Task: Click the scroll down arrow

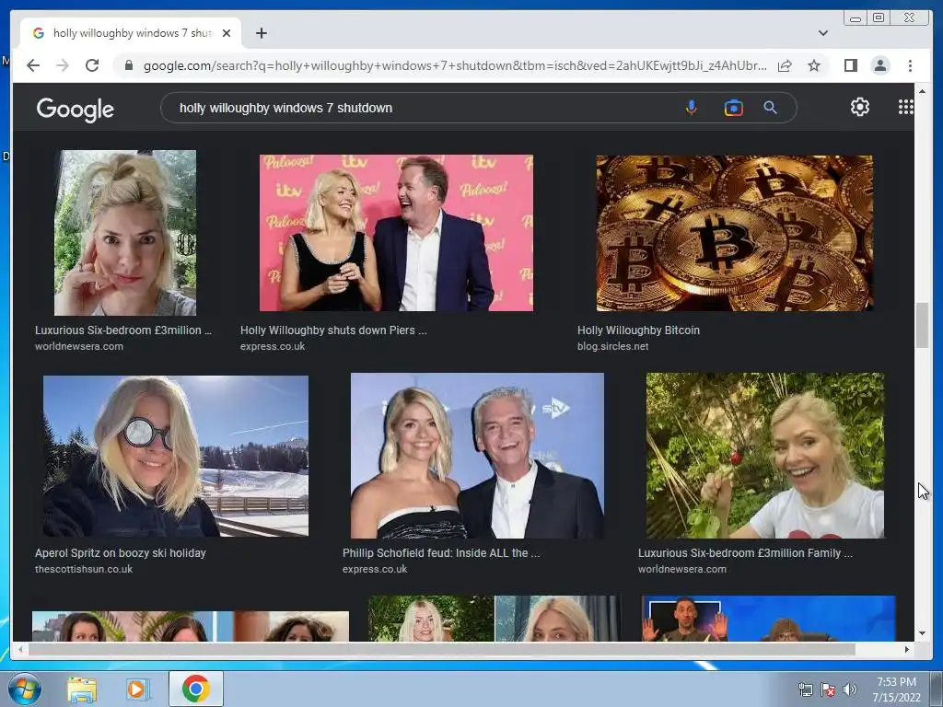Action: pyautogui.click(x=922, y=633)
